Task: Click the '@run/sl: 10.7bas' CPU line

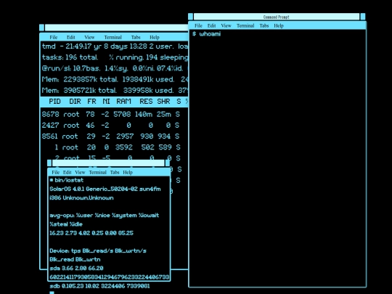Action: click(115, 68)
